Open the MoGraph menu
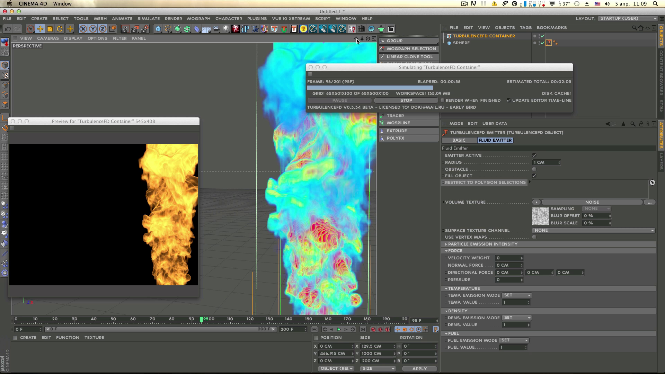This screenshot has height=374, width=665. 198,19
